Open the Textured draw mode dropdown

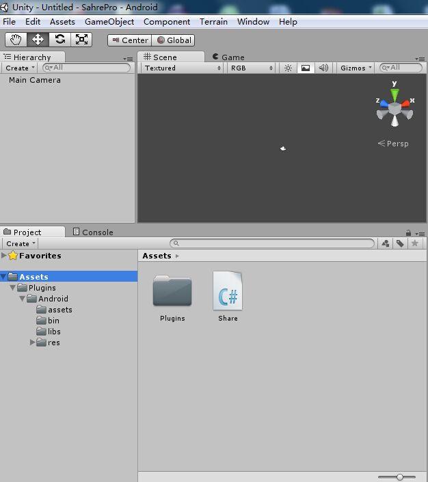(x=183, y=68)
